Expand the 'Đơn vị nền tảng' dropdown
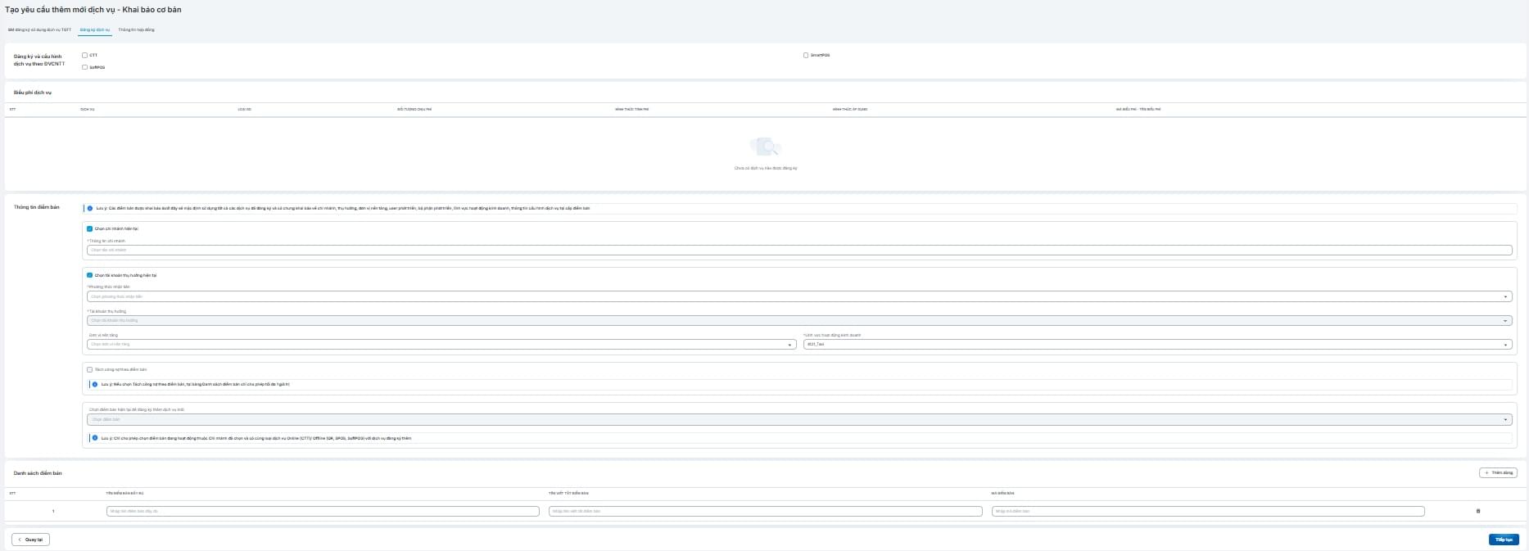1529x551 pixels. click(x=441, y=345)
